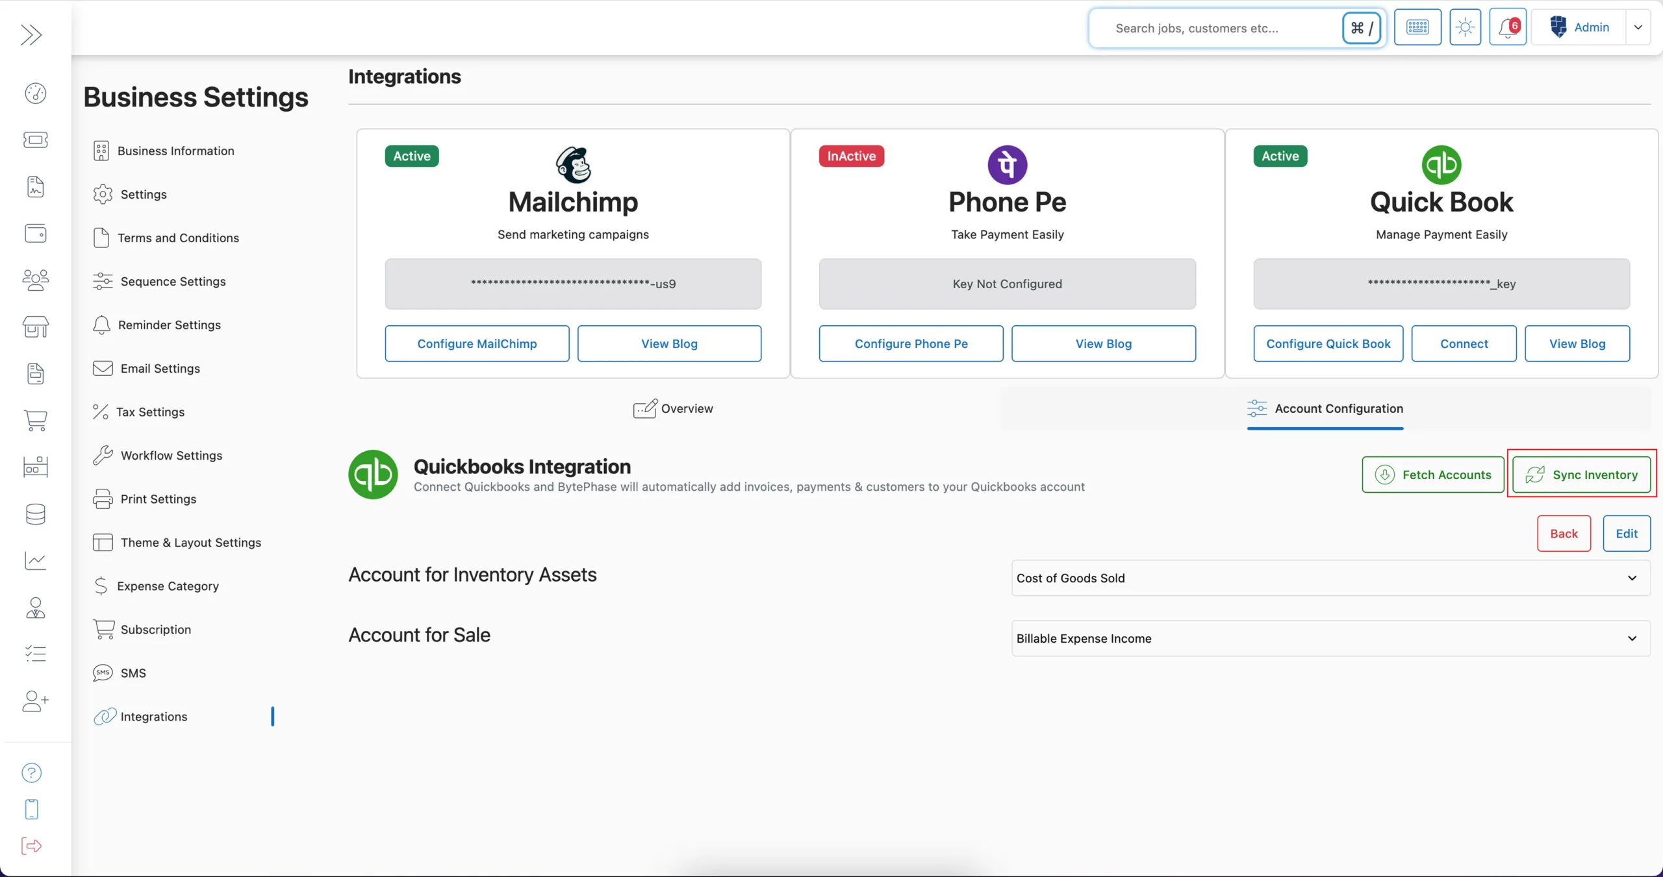Open Theme & Layout Settings
The image size is (1663, 877).
tap(177, 542)
